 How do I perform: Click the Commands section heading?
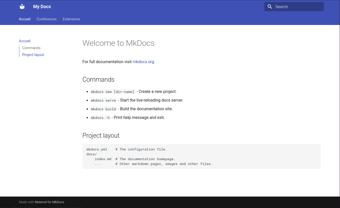pyautogui.click(x=98, y=79)
